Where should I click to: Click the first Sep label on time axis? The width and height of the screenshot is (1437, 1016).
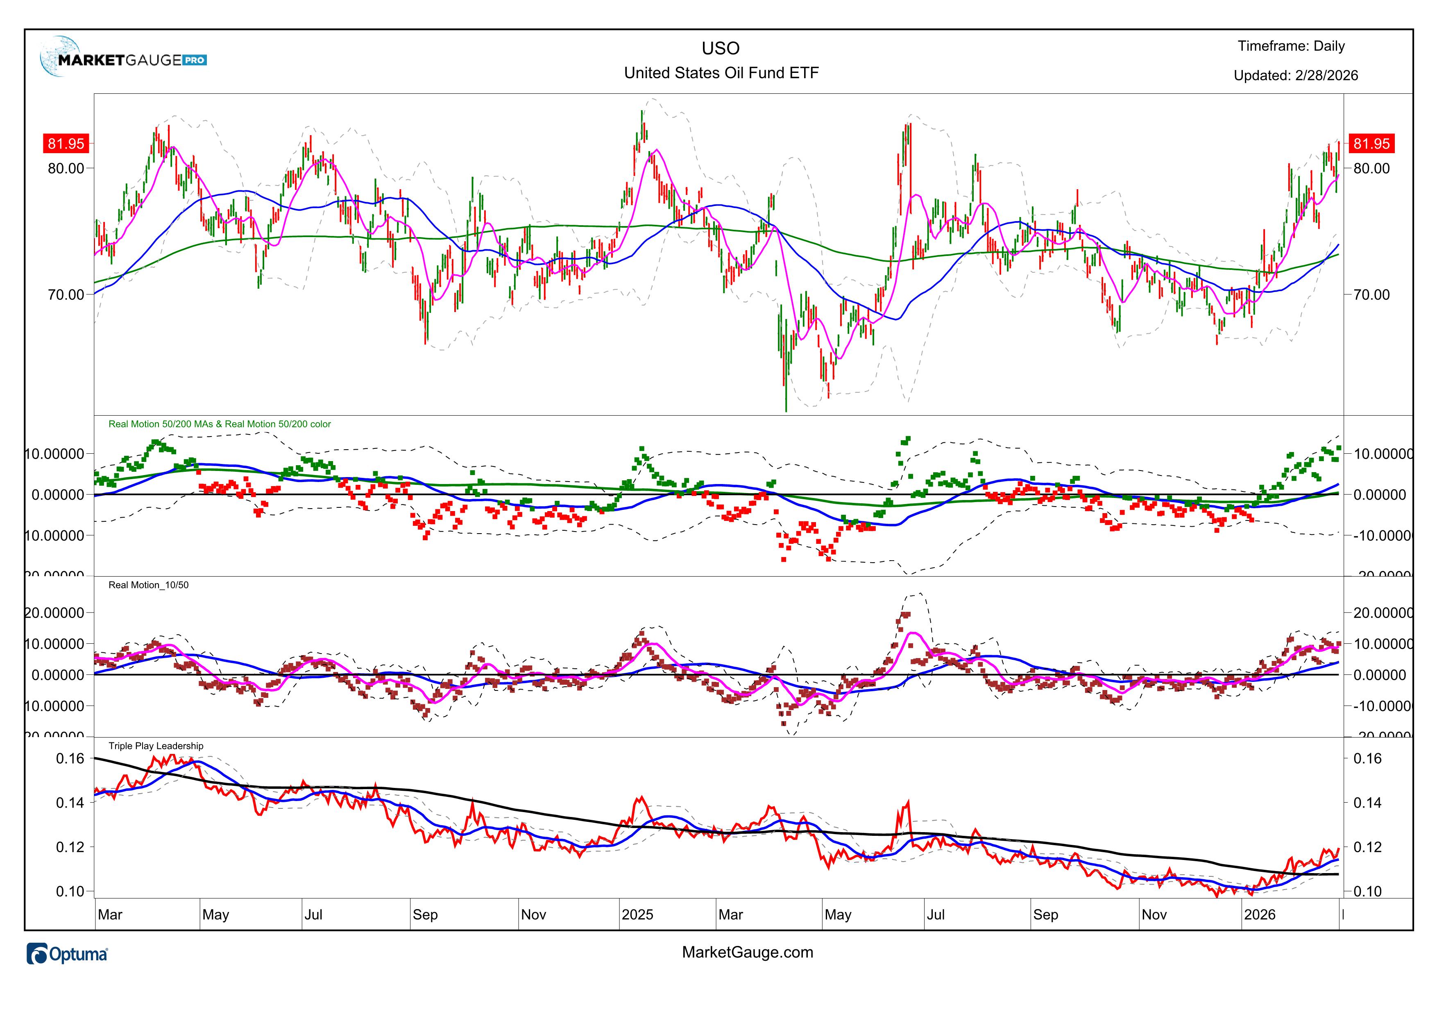pos(425,915)
